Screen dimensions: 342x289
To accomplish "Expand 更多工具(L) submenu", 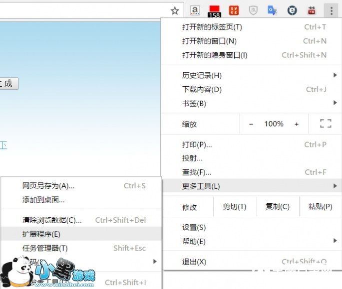I will [251, 186].
